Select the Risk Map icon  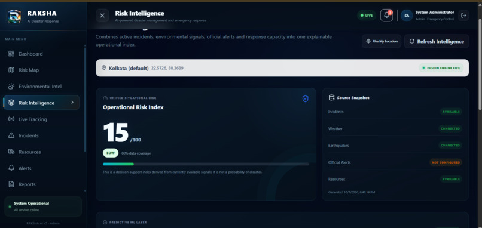point(11,70)
